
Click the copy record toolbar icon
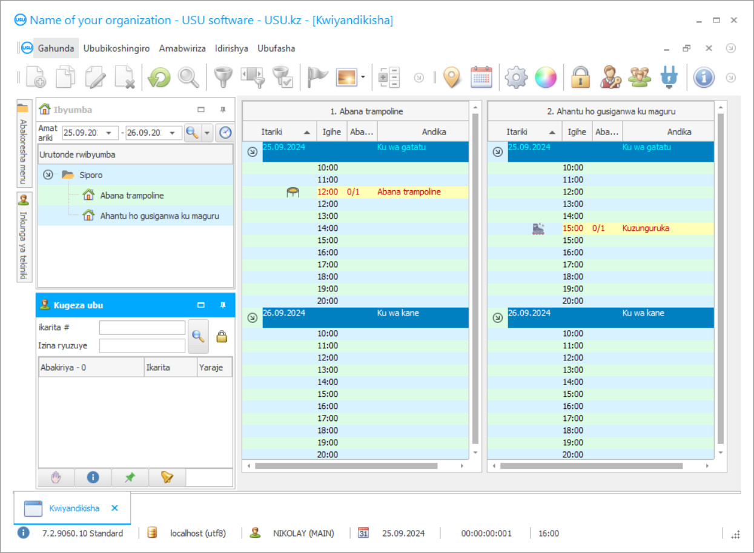tap(65, 78)
